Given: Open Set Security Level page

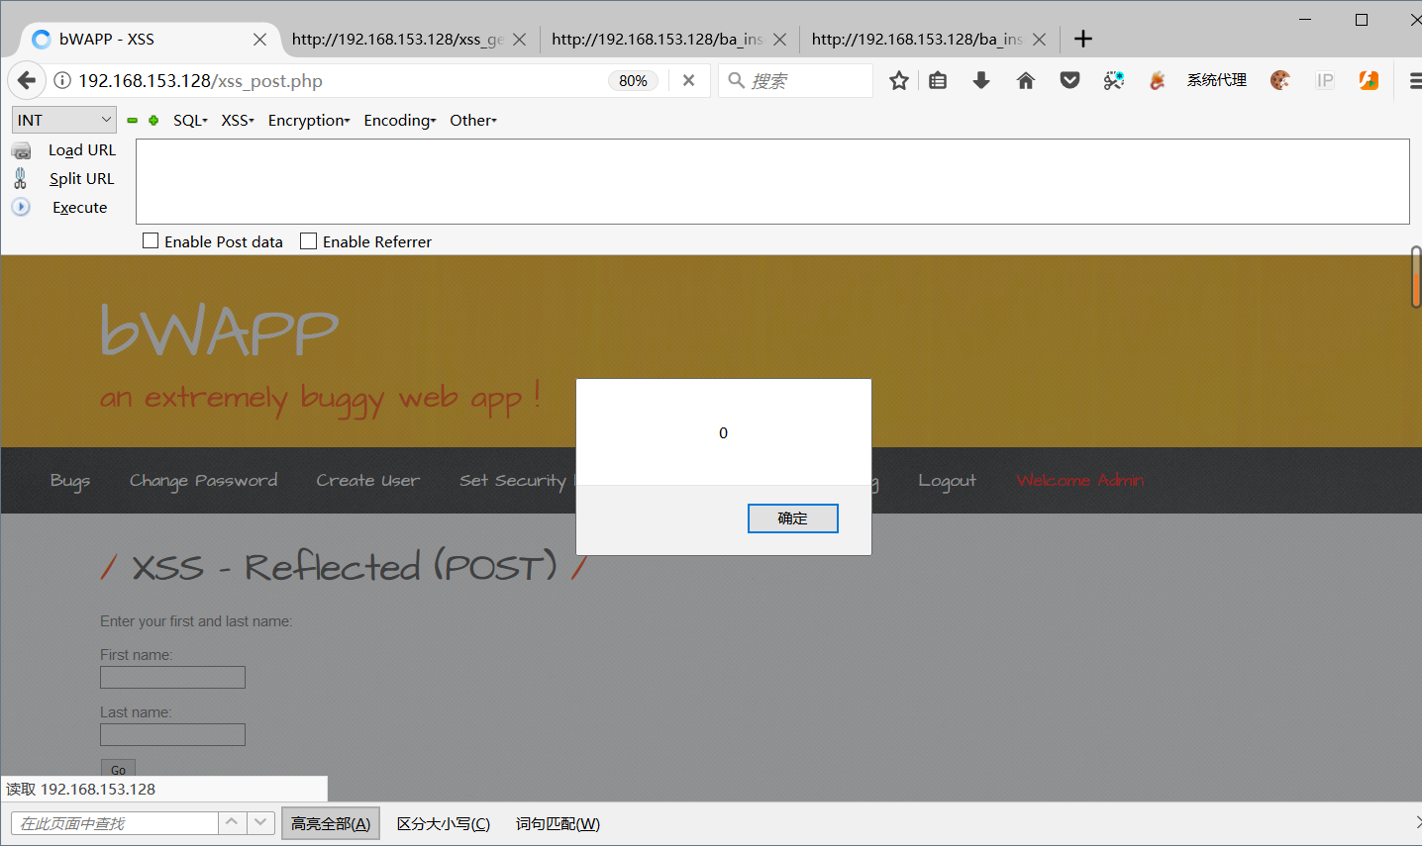Looking at the screenshot, I should (x=517, y=481).
